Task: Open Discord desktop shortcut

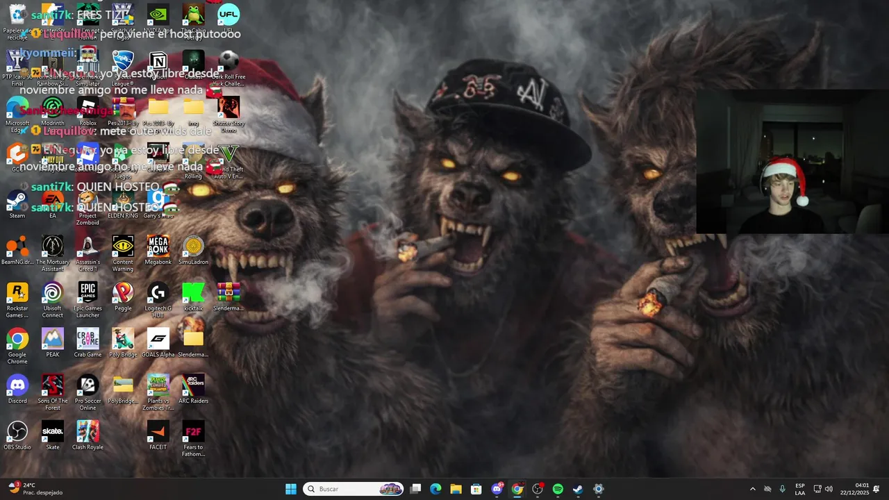Action: tap(17, 390)
